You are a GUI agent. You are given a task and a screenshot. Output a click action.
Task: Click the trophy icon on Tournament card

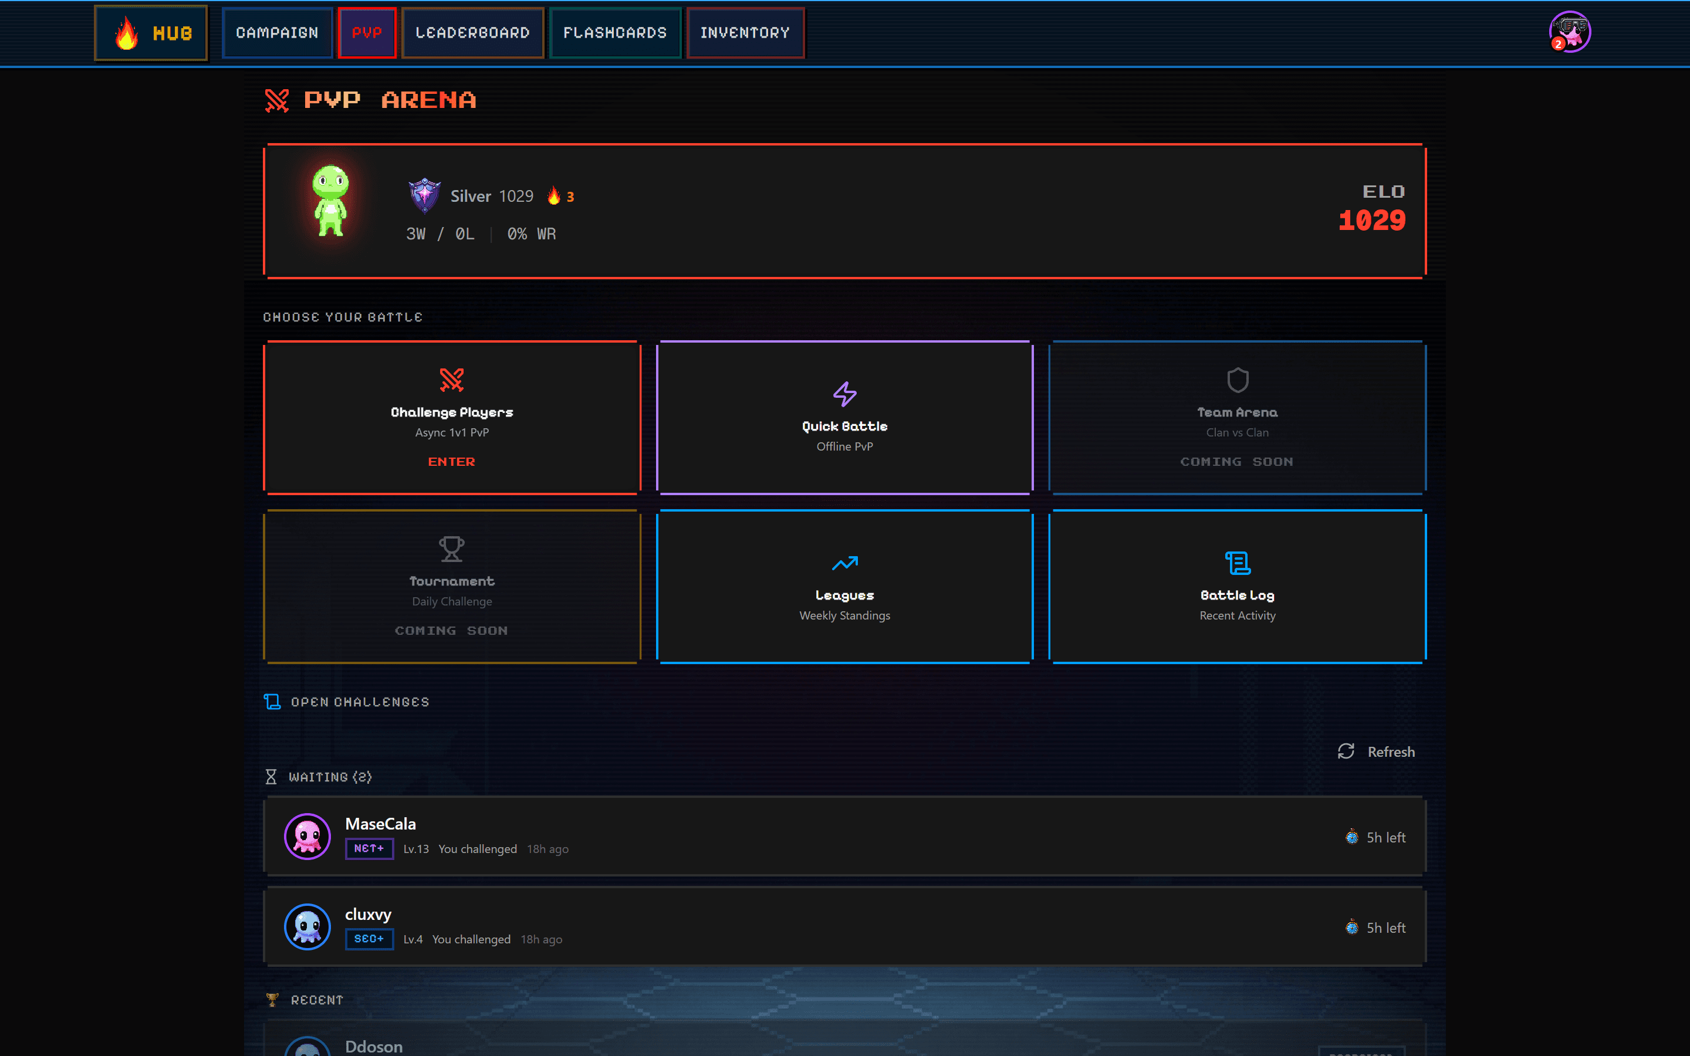pos(451,549)
